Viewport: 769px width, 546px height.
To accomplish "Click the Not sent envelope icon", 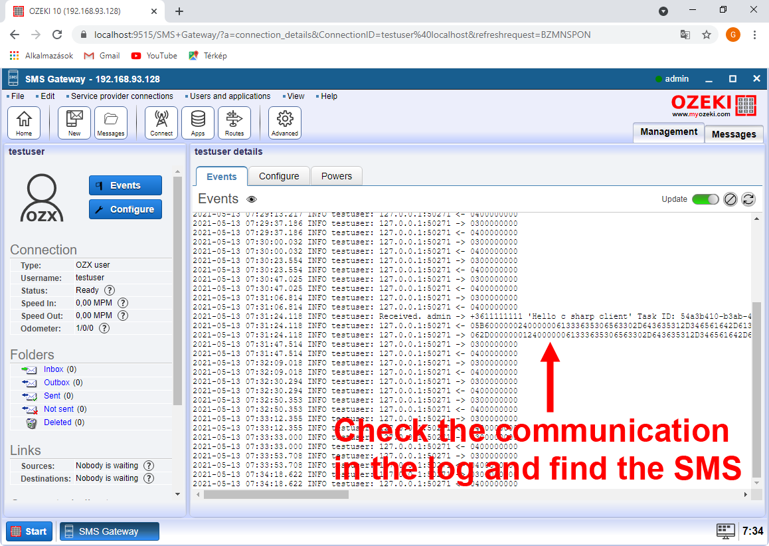I will coord(29,409).
